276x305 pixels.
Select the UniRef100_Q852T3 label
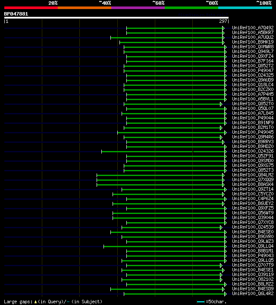pos(253,170)
